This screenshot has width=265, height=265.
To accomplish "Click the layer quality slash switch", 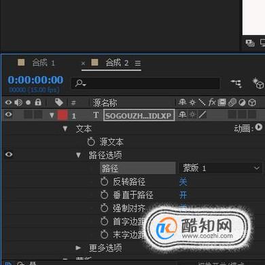I will (202, 115).
